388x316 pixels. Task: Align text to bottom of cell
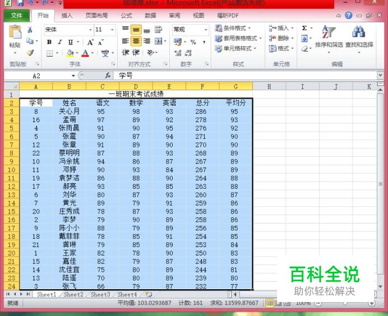[147, 30]
